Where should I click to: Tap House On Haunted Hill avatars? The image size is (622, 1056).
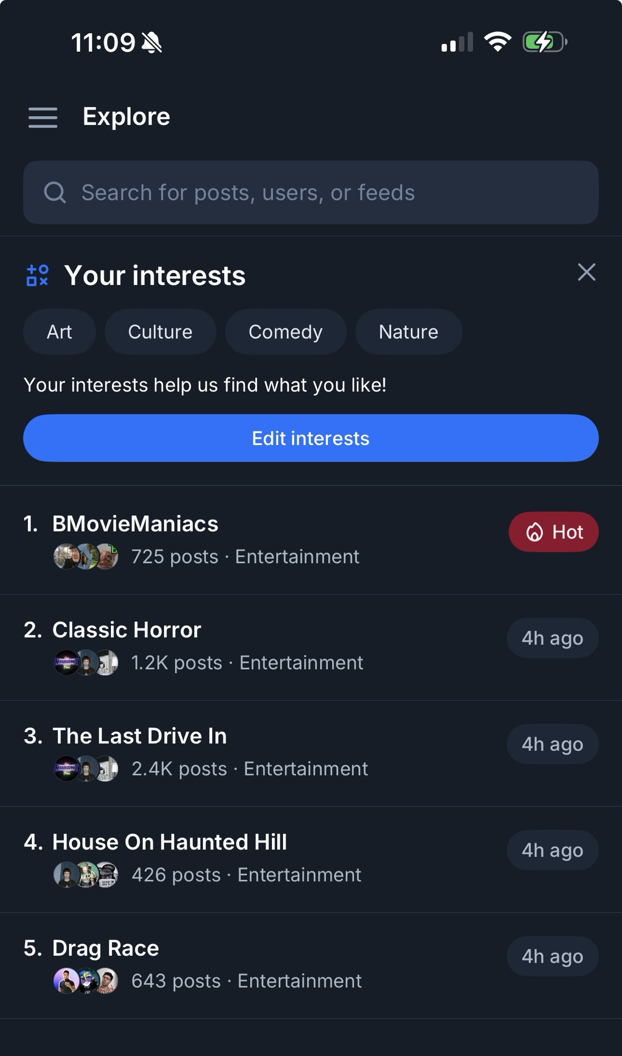(x=86, y=875)
